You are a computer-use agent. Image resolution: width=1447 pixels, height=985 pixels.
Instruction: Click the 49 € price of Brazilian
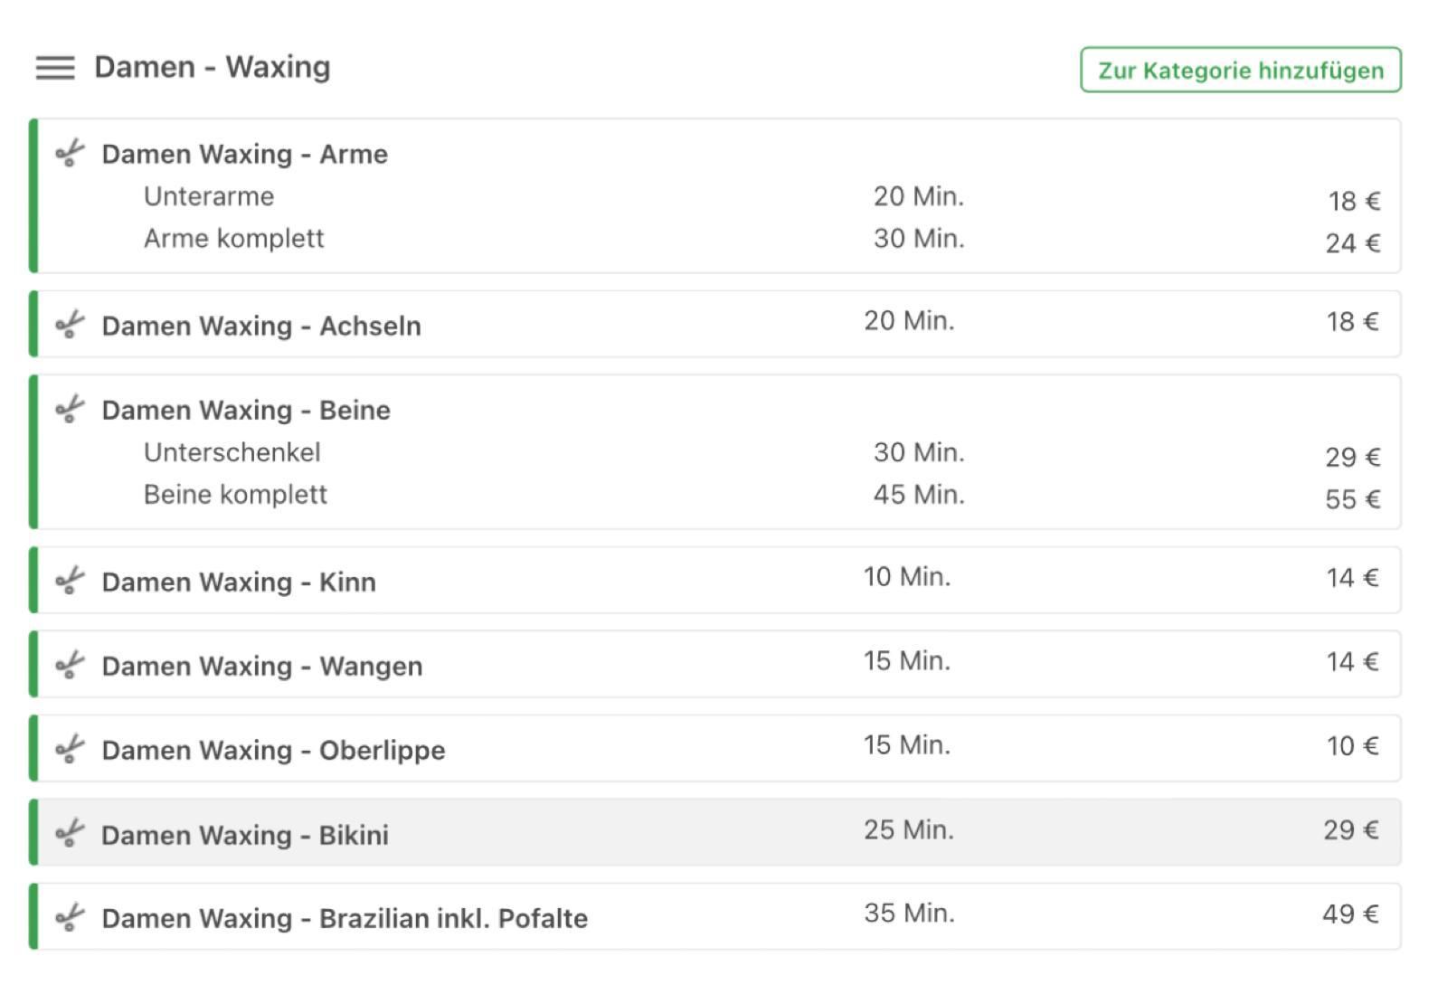pos(1350,914)
